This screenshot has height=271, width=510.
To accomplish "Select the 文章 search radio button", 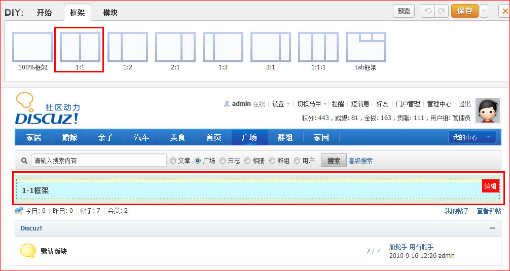I will 173,161.
